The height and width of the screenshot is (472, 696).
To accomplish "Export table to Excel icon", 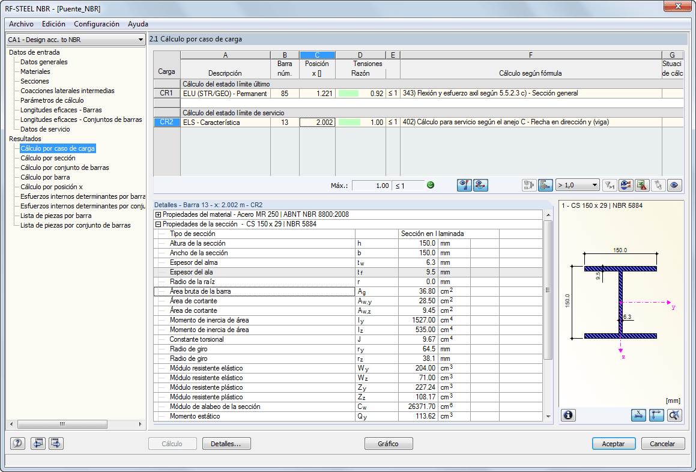I will 642,185.
